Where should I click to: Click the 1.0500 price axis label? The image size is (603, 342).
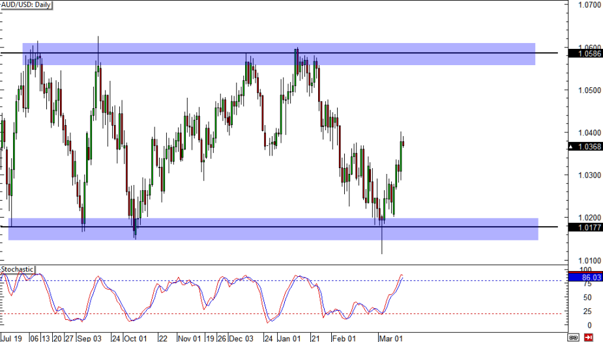589,91
